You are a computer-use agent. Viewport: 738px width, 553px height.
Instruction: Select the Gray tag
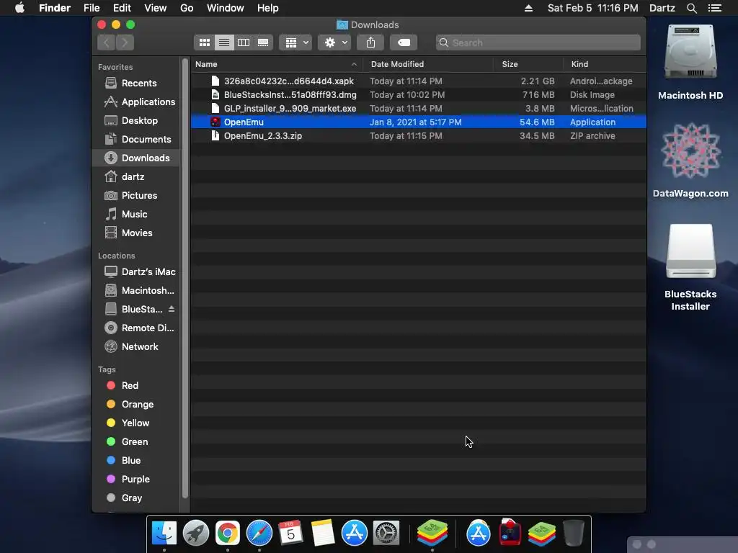point(136,498)
